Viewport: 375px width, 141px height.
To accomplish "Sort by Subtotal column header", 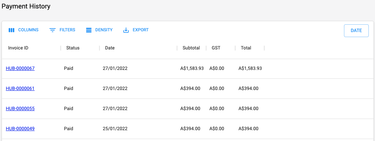I will coord(191,48).
